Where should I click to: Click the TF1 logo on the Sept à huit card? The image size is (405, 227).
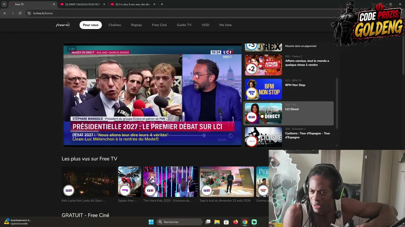pos(207,190)
